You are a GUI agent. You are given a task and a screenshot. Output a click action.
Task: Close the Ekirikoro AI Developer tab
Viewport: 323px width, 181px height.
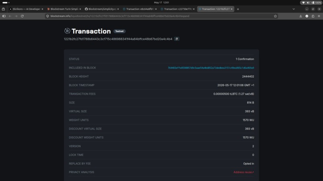point(42,9)
